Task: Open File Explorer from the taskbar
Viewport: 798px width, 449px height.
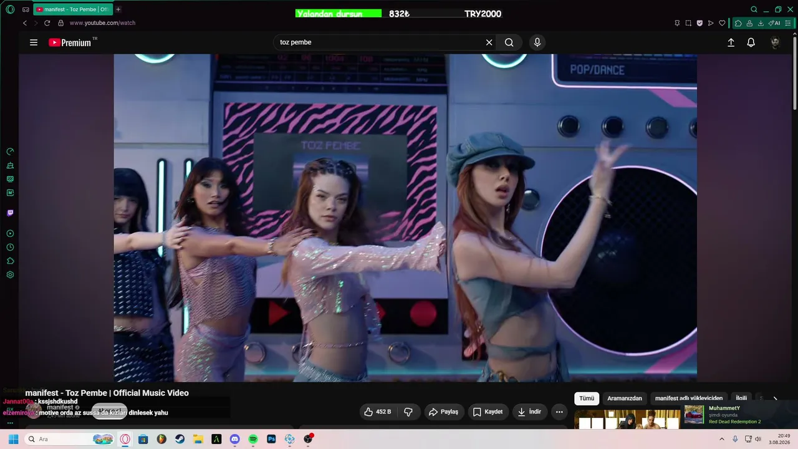Action: click(x=198, y=439)
